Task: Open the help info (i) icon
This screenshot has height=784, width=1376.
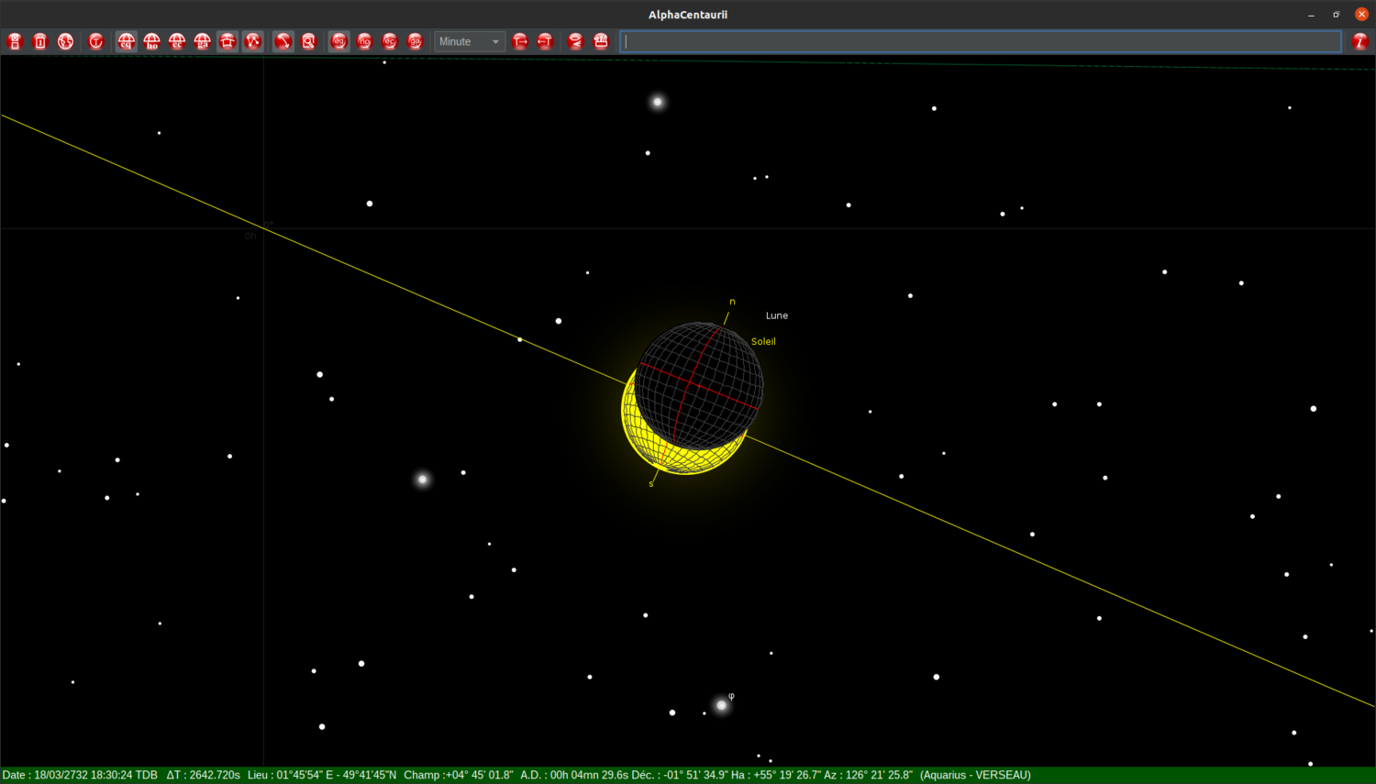Action: tap(1360, 40)
